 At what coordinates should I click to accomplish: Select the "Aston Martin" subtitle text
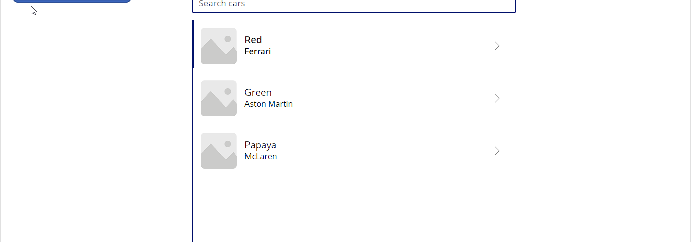[x=269, y=104]
